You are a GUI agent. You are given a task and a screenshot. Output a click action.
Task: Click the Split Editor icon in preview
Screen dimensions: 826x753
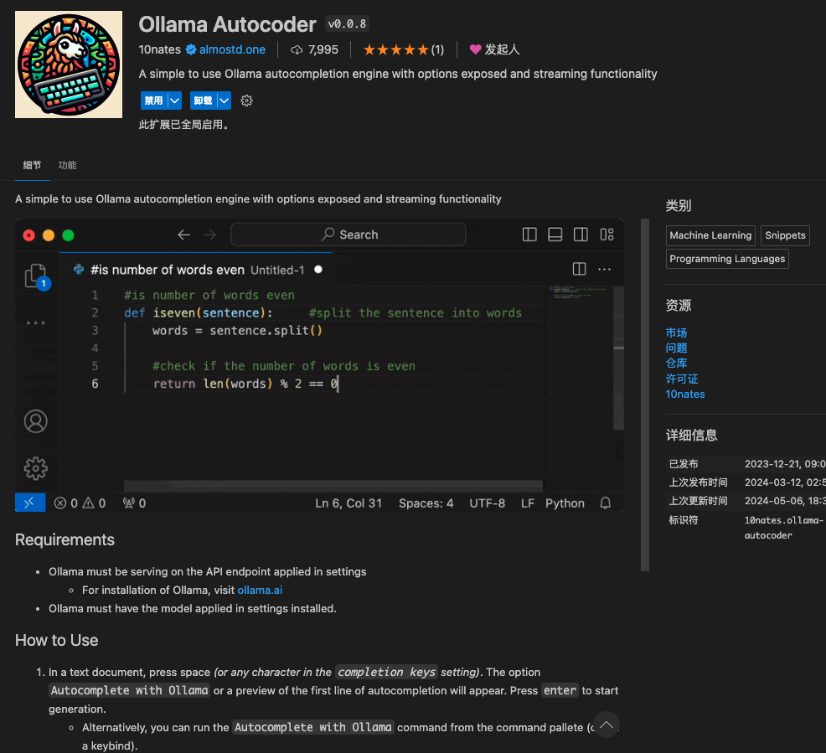[580, 269]
